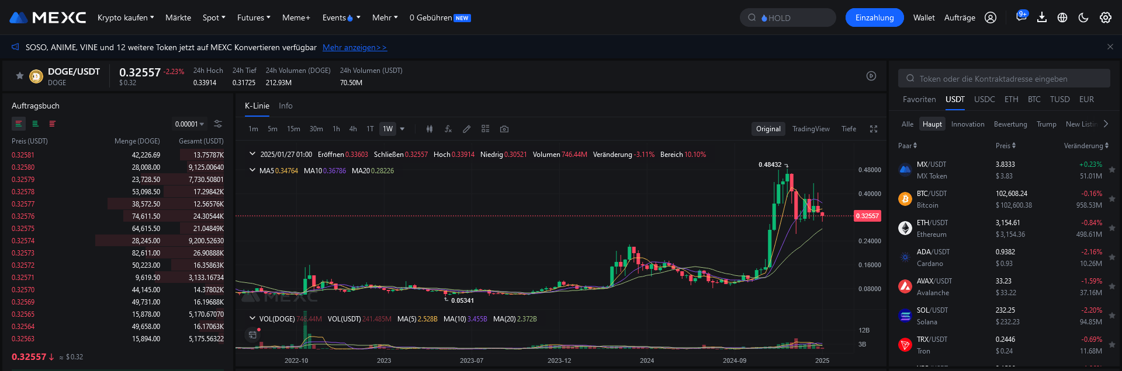The width and height of the screenshot is (1122, 371).
Task: Open the Favoriten market tab
Action: (x=919, y=99)
